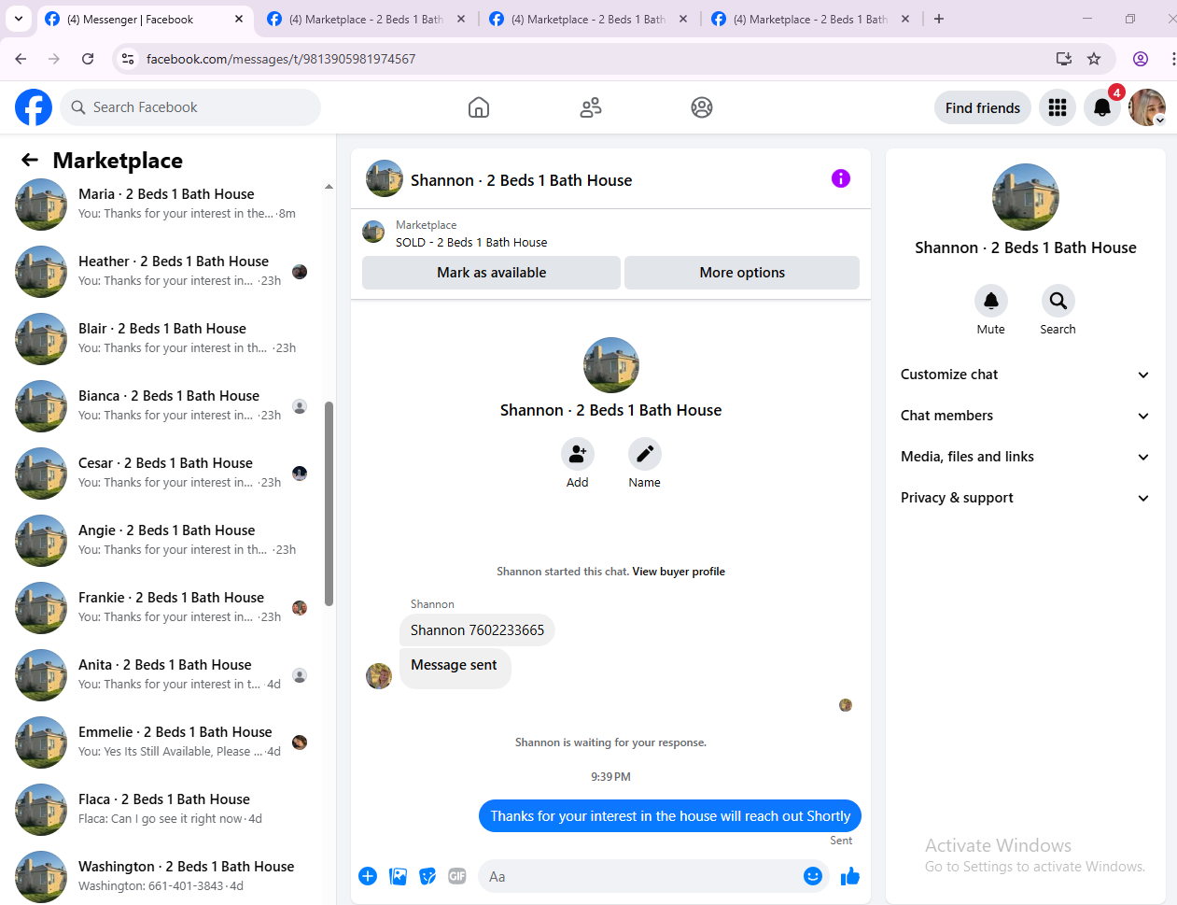Open the Friends icon in top navigation

click(591, 107)
